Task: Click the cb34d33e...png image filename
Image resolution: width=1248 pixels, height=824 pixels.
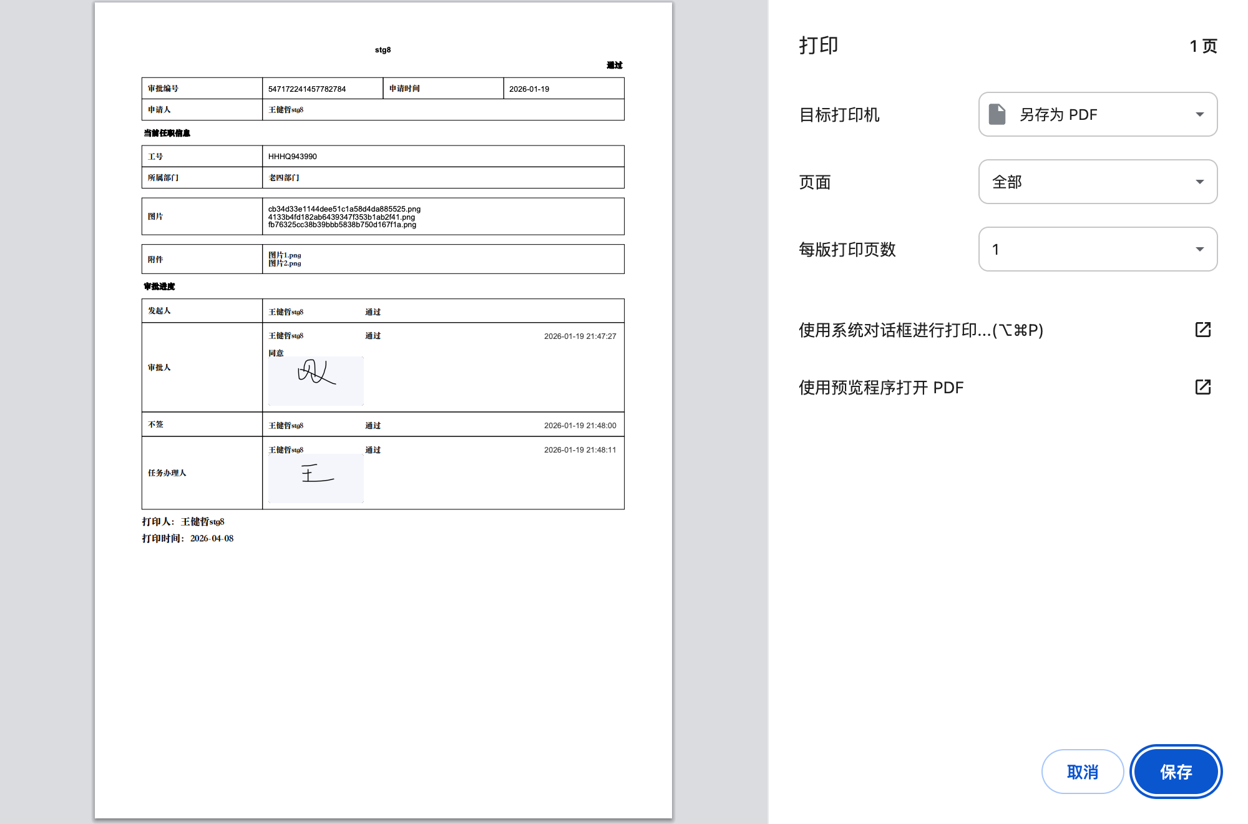Action: (x=344, y=208)
